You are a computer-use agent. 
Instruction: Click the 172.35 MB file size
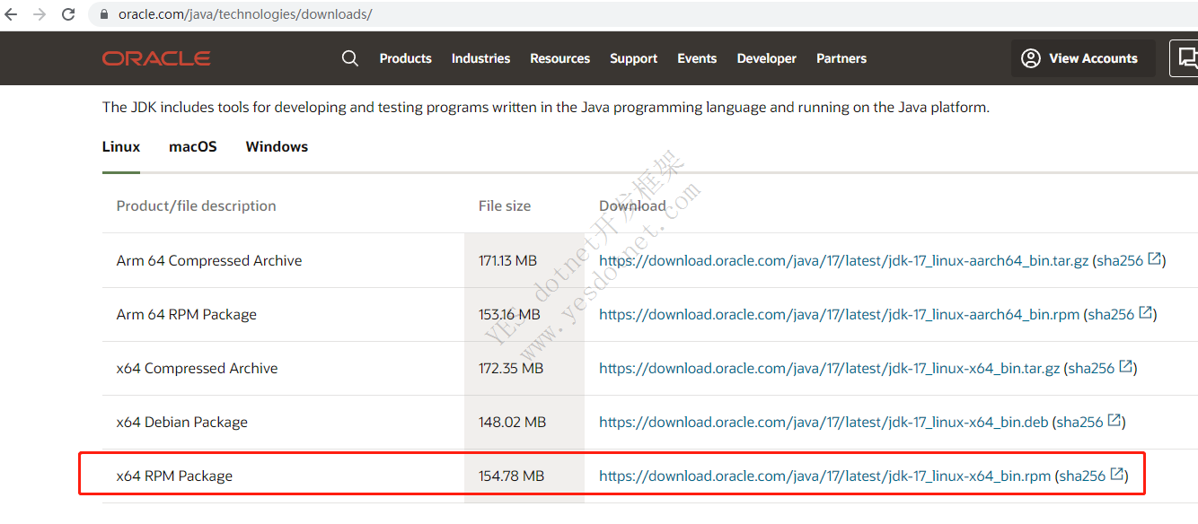click(x=511, y=369)
